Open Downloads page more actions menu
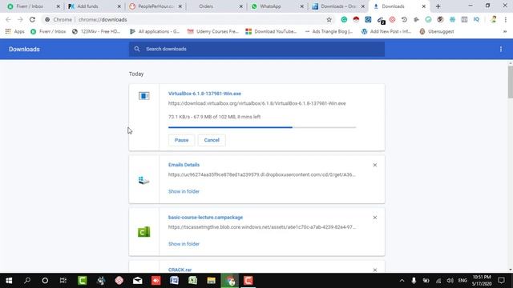This screenshot has height=288, width=513. point(500,49)
